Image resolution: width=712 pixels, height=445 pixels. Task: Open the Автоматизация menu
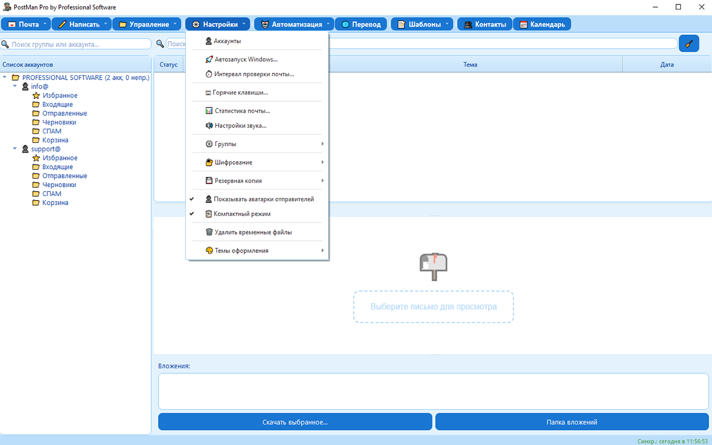pos(293,24)
